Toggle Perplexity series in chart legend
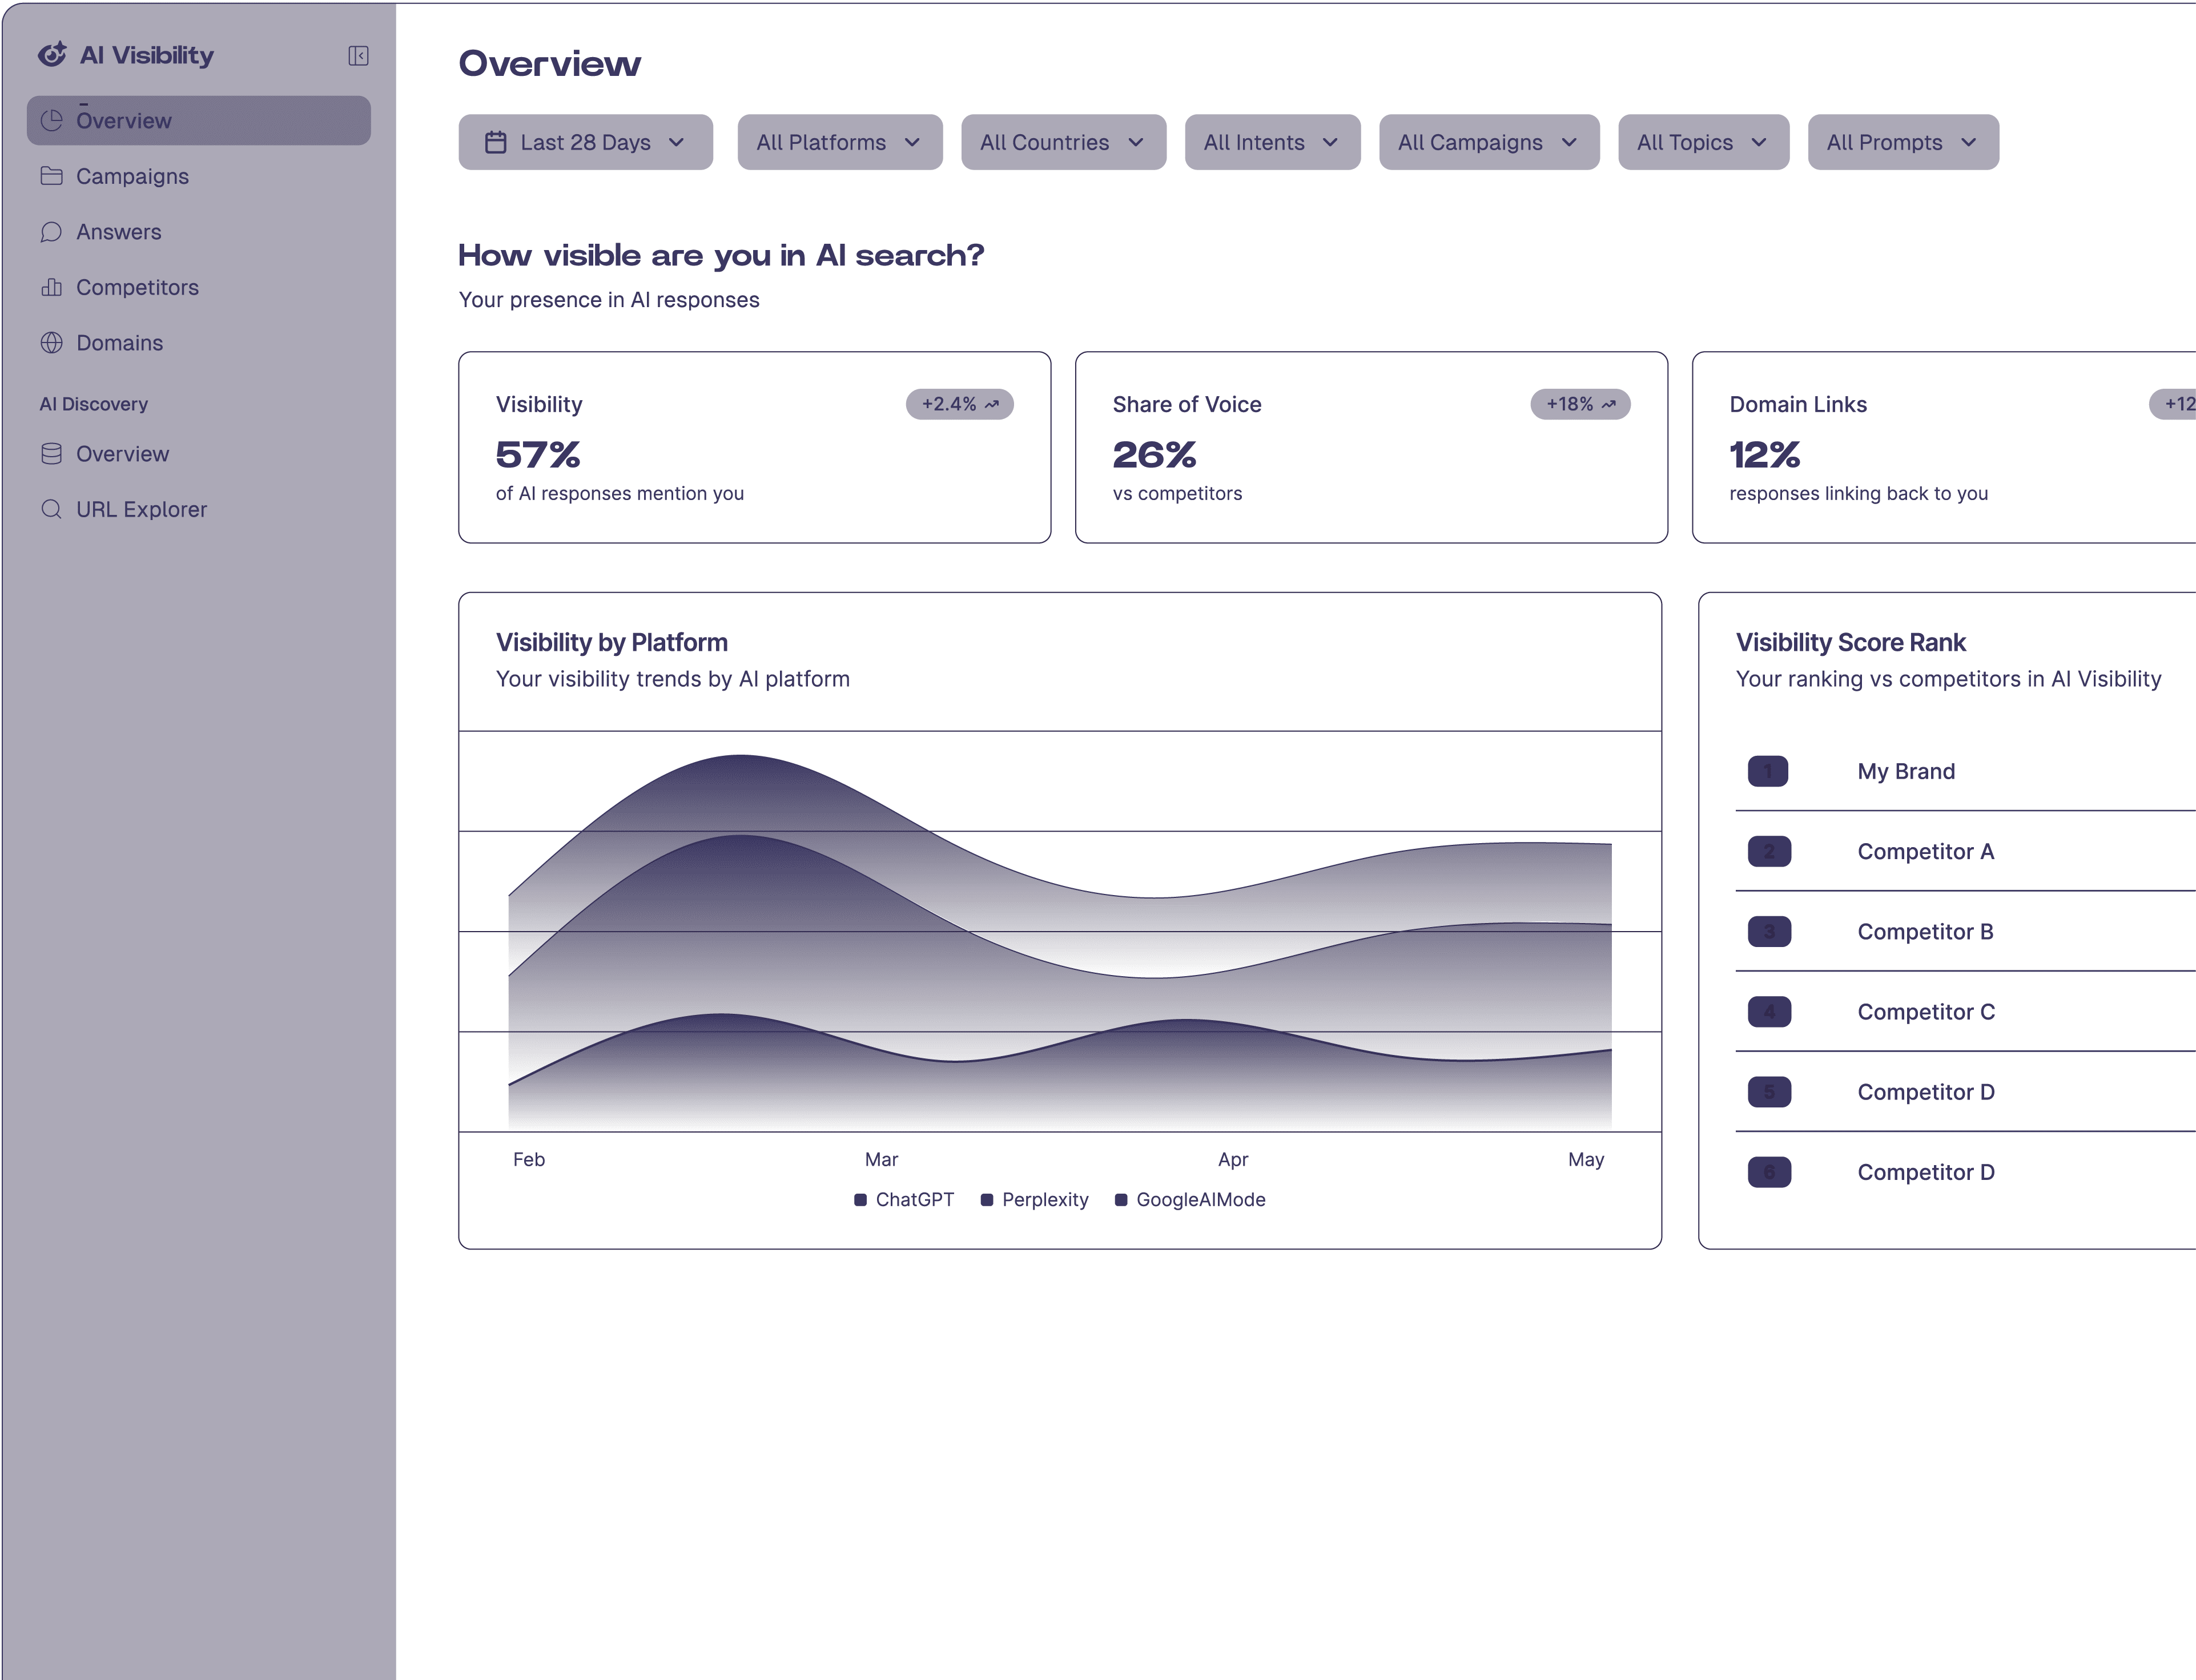2196x1680 pixels. 1034,1199
